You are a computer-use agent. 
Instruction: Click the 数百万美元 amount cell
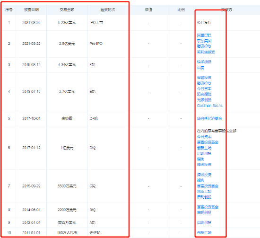67,222
